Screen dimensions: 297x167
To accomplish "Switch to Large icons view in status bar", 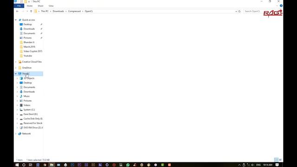I will (280, 160).
